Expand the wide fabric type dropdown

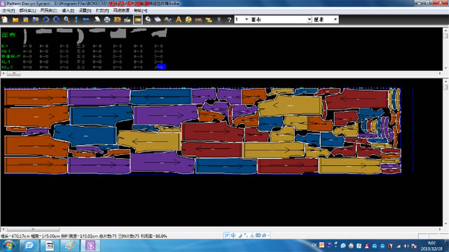[x=281, y=20]
